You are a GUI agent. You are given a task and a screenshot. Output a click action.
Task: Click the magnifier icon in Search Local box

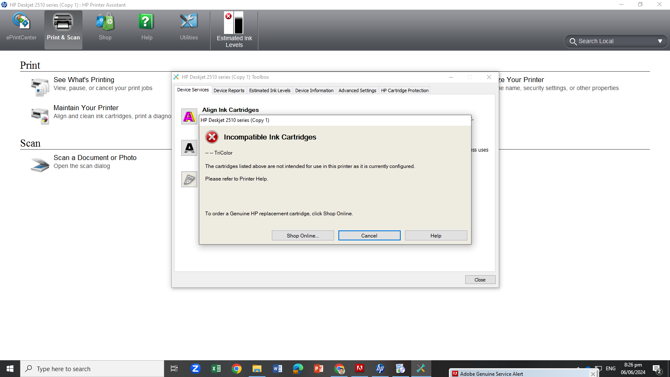573,41
